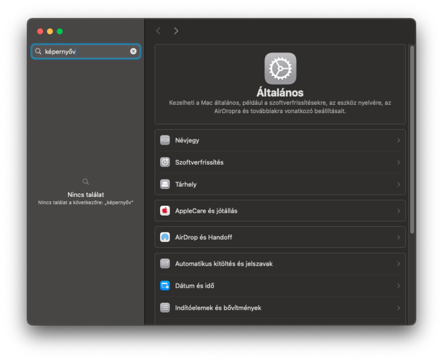Image resolution: width=443 pixels, height=361 pixels.
Task: Maximize the window with the green button
Action: click(60, 32)
